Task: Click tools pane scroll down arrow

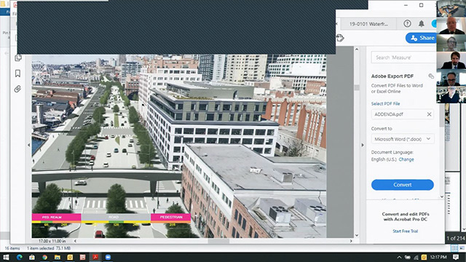Action: [x=442, y=196]
